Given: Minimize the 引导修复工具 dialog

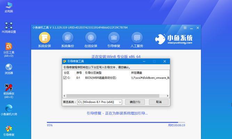Looking at the screenshot, I should [x=144, y=61].
